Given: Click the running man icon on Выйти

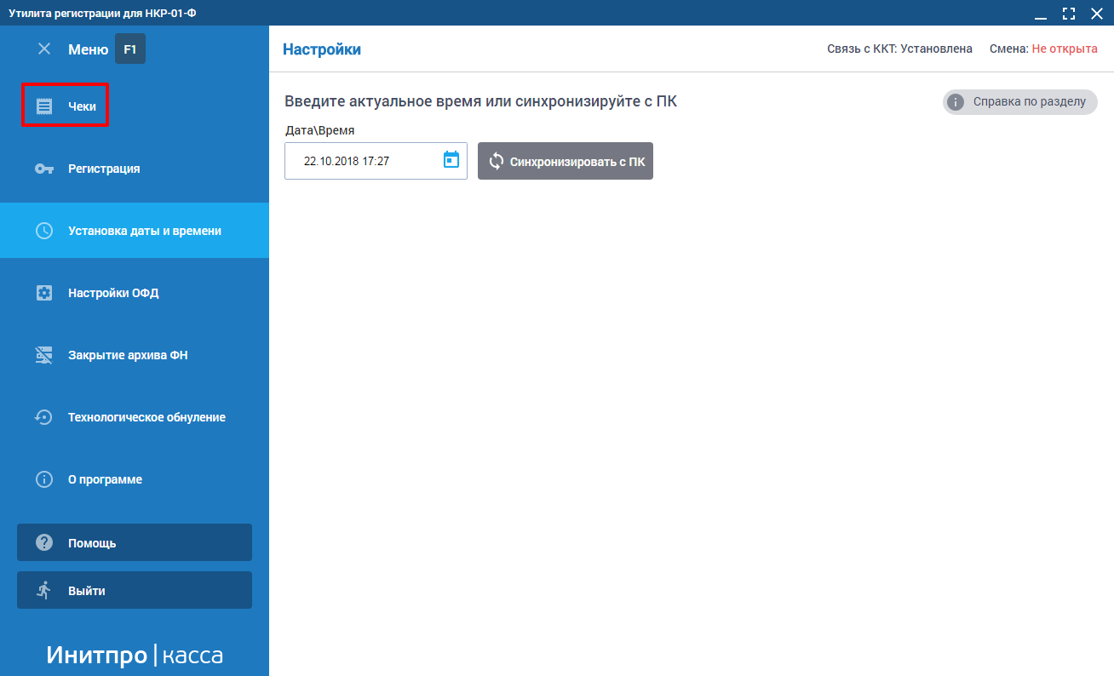Looking at the screenshot, I should 44,590.
